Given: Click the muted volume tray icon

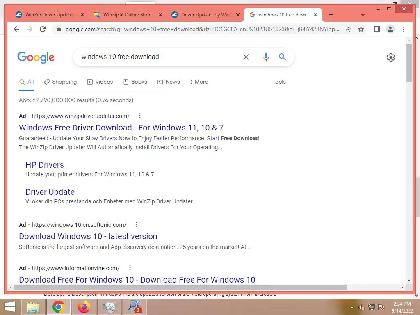Looking at the screenshot, I should click(x=362, y=307).
